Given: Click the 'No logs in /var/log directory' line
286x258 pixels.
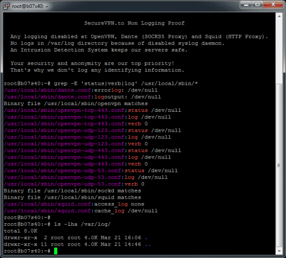Looking at the screenshot, I should [x=117, y=43].
